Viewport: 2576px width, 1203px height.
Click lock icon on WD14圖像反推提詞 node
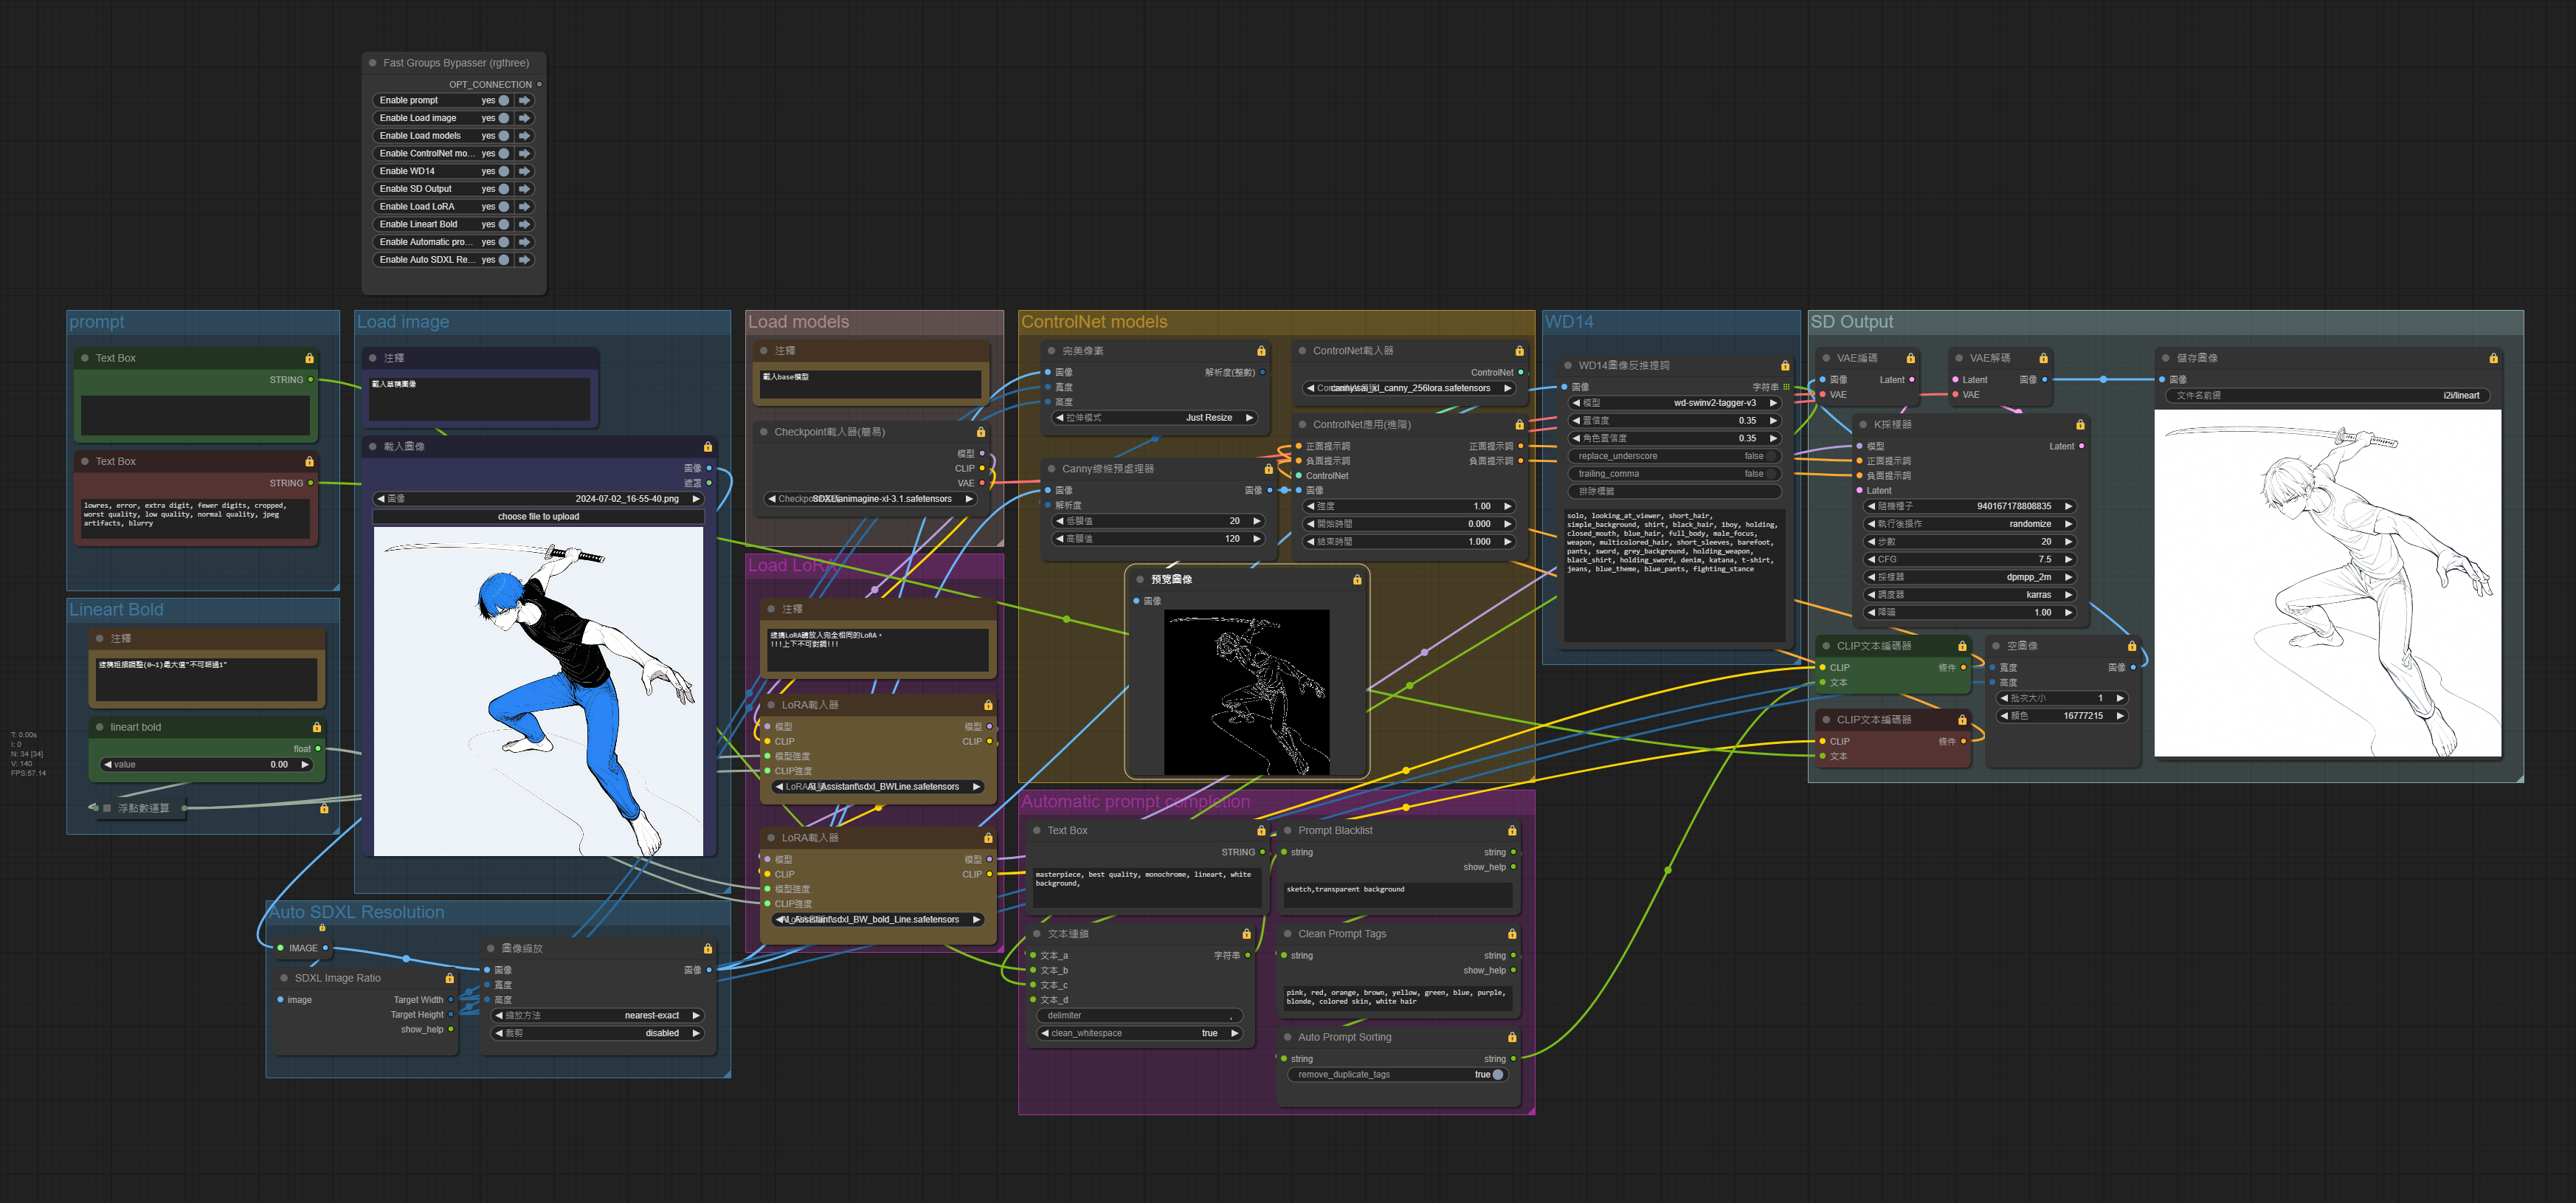[x=1785, y=366]
